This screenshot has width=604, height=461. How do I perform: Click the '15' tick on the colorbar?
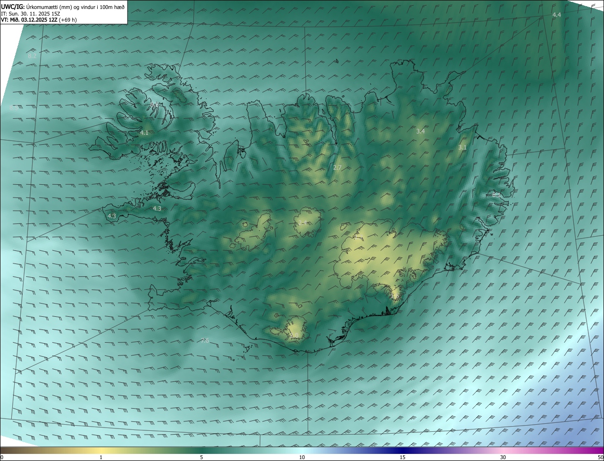[x=403, y=457]
